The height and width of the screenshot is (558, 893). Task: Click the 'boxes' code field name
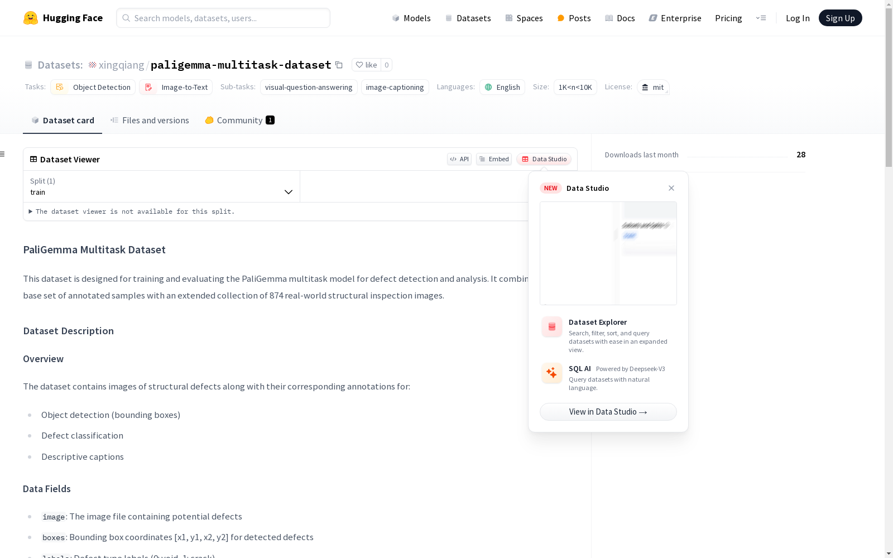click(x=54, y=537)
